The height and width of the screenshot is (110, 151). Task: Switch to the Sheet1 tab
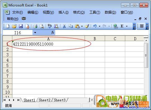pos(29,100)
